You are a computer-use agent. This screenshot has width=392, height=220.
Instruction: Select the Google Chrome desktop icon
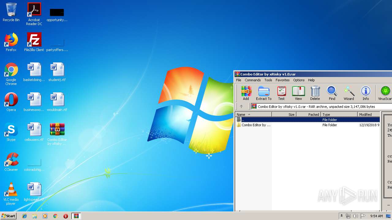click(11, 74)
